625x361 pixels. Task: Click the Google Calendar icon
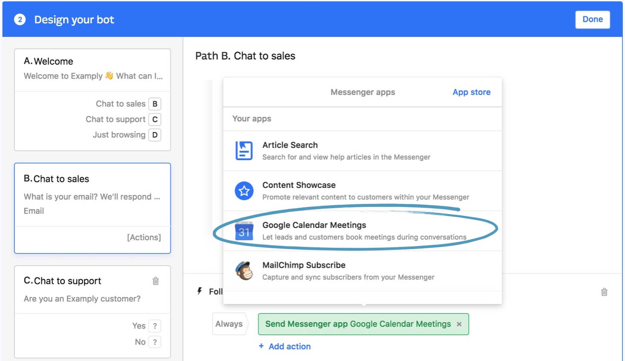(244, 231)
